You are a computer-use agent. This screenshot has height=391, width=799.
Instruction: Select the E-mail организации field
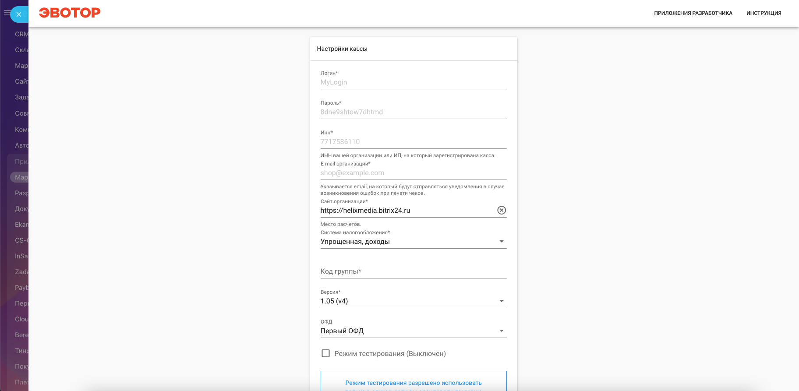click(x=413, y=173)
